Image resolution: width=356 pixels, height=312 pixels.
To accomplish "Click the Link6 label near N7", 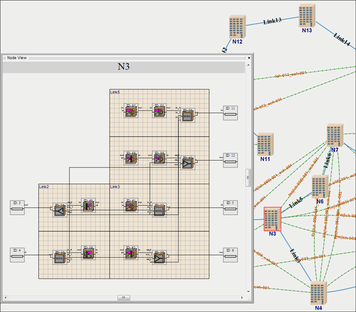I will 327,161.
